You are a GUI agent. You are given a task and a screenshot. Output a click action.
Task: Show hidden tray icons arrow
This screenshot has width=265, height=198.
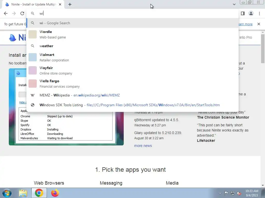coord(220,193)
